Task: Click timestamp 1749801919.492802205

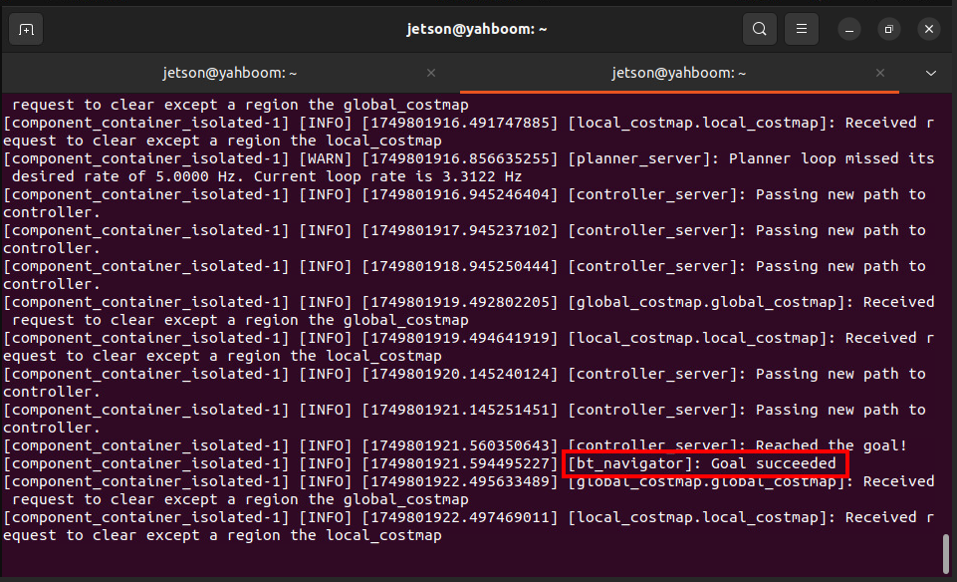Action: pyautogui.click(x=460, y=302)
